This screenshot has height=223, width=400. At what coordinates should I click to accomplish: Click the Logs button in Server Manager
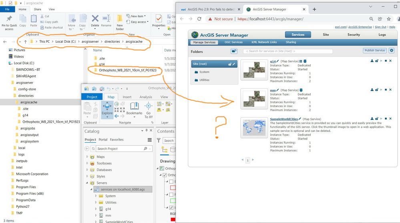point(382,35)
